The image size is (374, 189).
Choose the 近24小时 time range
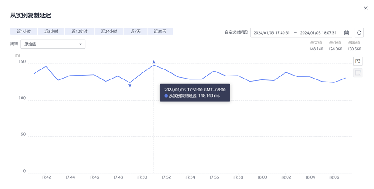click(109, 31)
